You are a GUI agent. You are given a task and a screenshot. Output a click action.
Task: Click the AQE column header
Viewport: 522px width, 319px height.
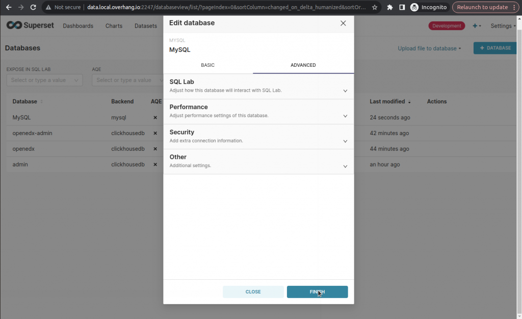[x=156, y=101]
